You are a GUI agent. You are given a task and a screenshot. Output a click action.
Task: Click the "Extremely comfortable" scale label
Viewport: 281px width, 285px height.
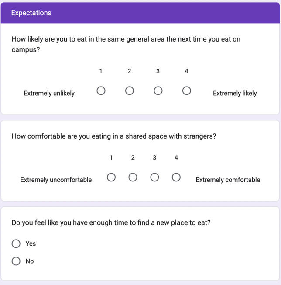tap(228, 180)
